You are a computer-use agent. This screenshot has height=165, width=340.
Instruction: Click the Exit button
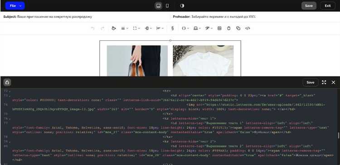328,6
